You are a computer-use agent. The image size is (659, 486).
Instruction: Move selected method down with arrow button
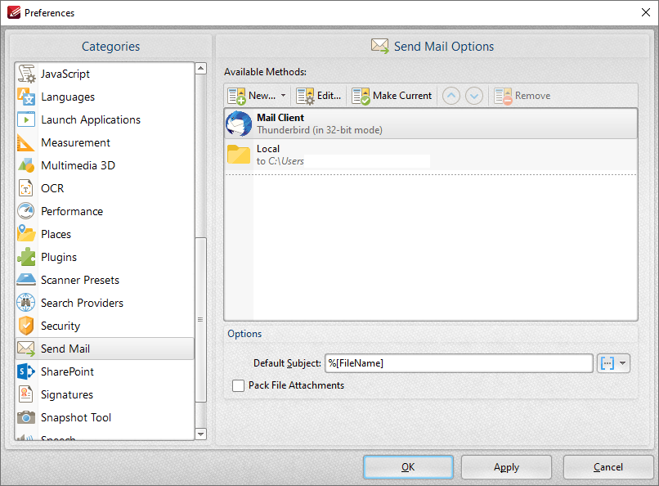pos(474,96)
